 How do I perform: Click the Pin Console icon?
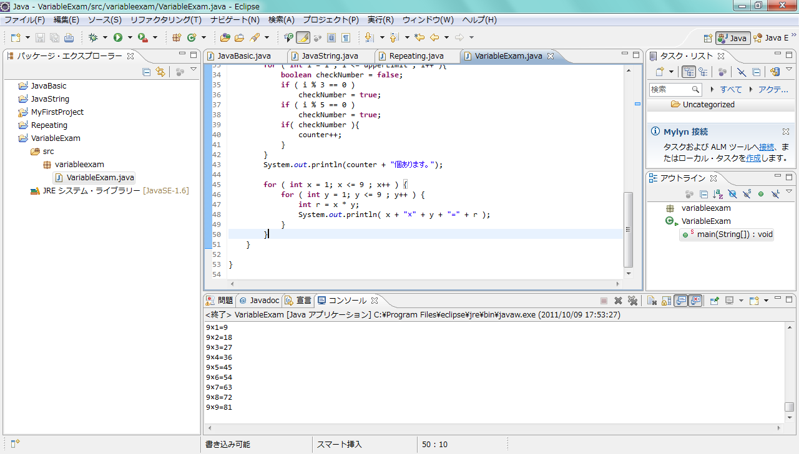pyautogui.click(x=714, y=301)
